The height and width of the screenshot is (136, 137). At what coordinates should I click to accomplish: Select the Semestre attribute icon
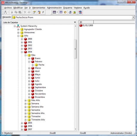click(x=29, y=110)
